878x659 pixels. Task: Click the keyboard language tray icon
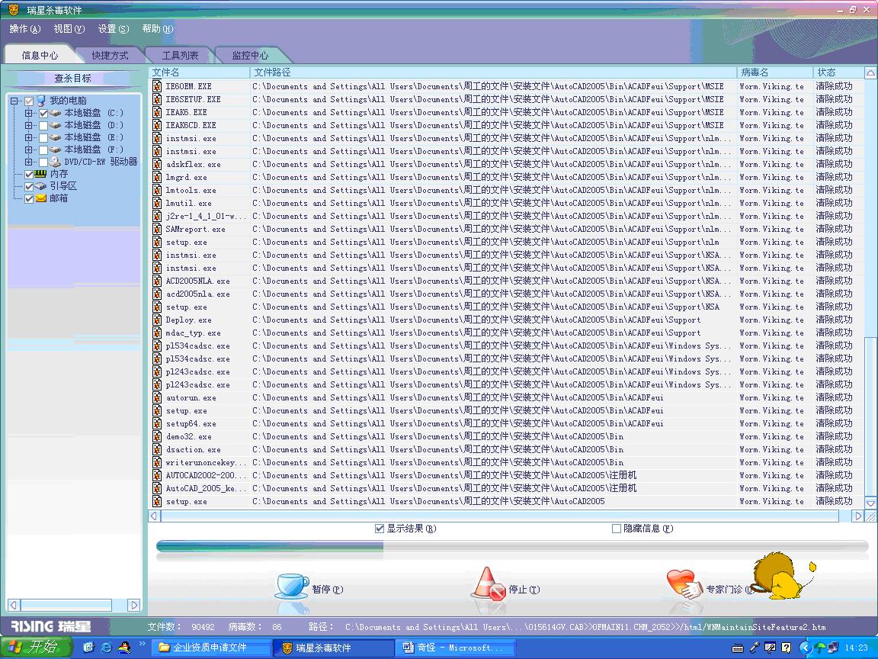coord(738,648)
